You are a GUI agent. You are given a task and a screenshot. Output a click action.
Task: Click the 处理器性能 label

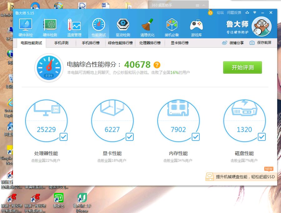[x=46, y=153]
